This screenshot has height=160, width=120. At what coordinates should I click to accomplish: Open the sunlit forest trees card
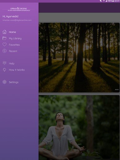(79, 58)
